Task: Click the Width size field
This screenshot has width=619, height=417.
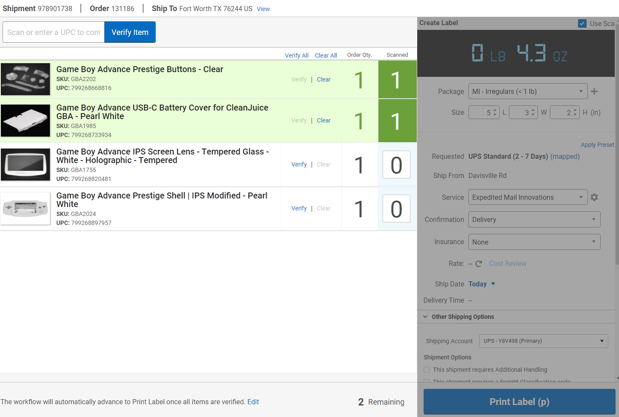Action: (523, 112)
